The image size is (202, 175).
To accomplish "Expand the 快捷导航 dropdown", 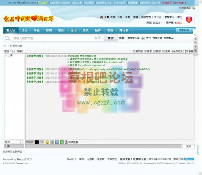I will [x=185, y=30].
